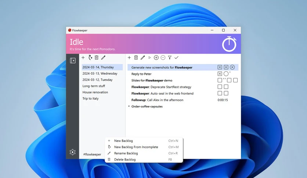The width and height of the screenshot is (307, 178).
Task: Click the #flowkeeper tag link
Action: [x=92, y=154]
